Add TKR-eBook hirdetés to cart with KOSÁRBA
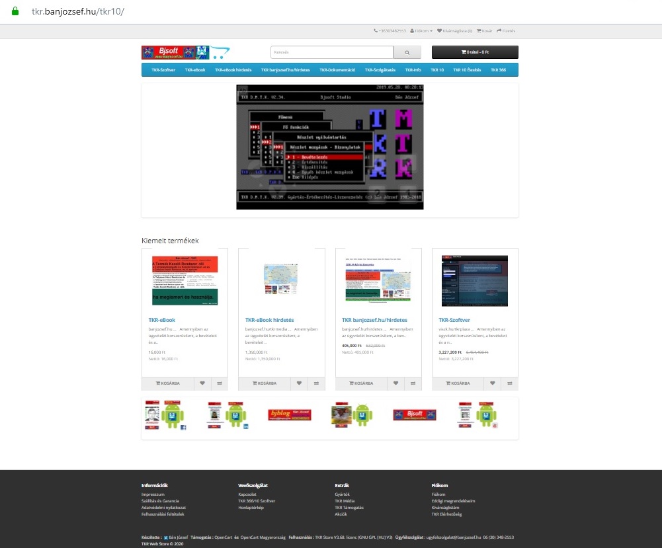The image size is (662, 548). coord(265,383)
